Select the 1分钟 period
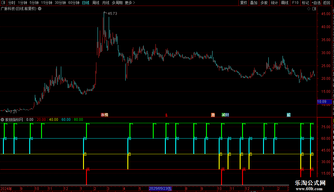The height and width of the screenshot is (192, 334). (22, 3)
